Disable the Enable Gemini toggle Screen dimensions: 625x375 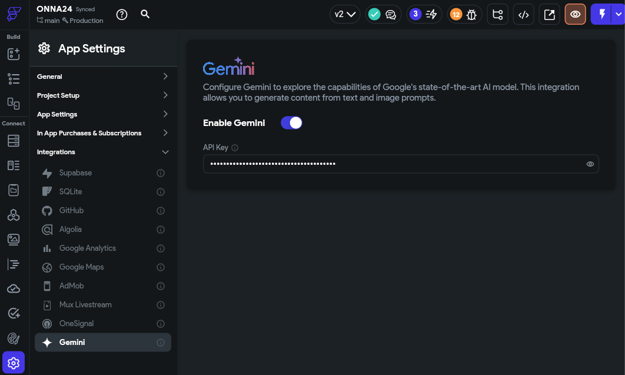[291, 122]
